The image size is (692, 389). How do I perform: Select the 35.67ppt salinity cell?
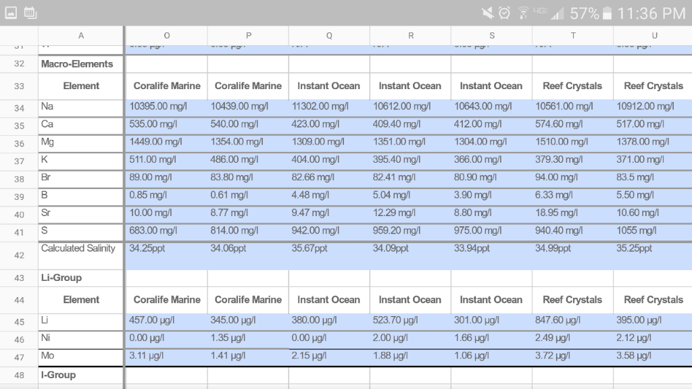coord(329,255)
